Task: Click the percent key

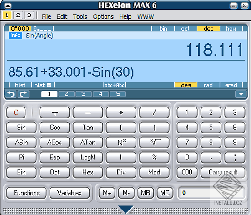Action: [154, 157]
